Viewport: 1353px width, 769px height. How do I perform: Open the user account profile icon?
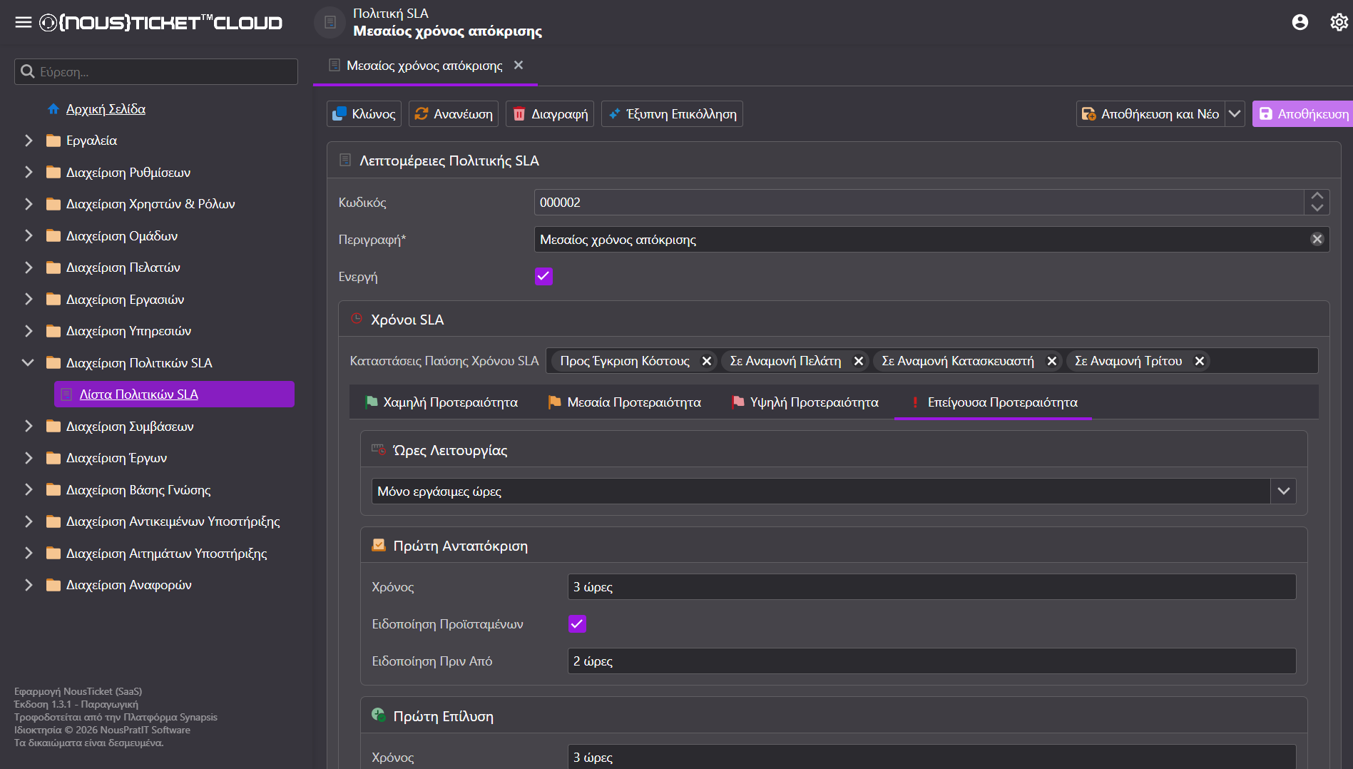tap(1300, 22)
